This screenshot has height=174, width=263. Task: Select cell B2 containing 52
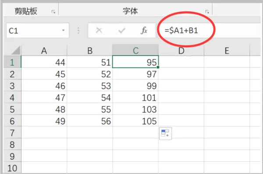(x=90, y=74)
